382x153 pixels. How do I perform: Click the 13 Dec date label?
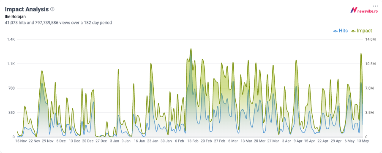click(74, 141)
